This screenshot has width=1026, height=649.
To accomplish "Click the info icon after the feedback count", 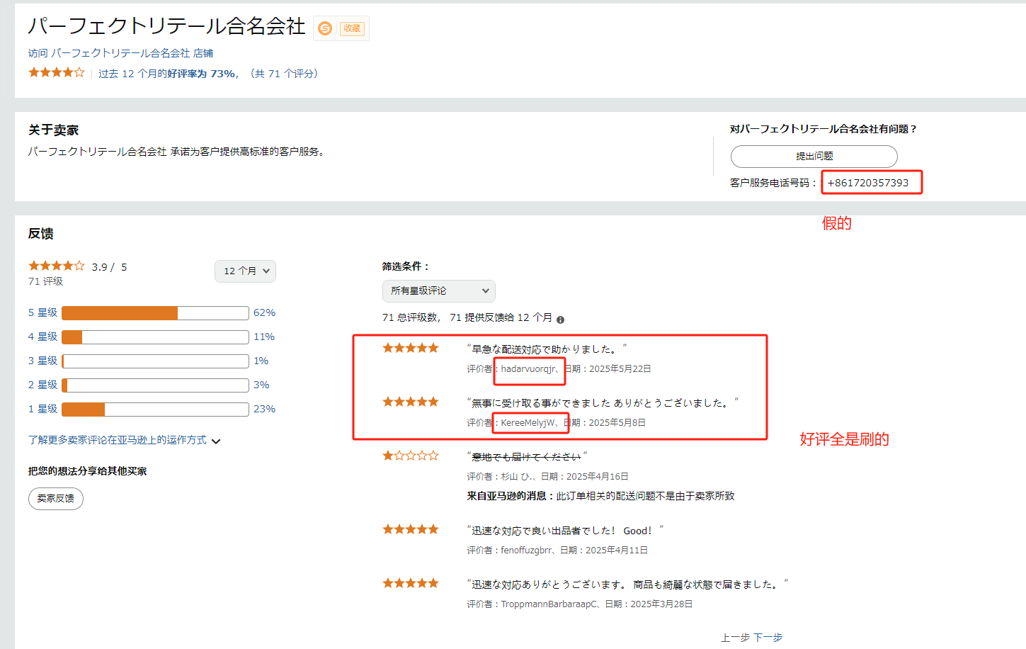I will tap(560, 319).
